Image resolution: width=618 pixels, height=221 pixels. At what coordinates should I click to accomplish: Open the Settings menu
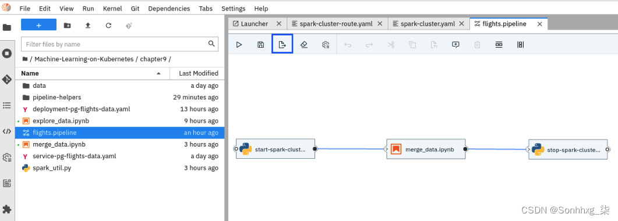[x=234, y=8]
